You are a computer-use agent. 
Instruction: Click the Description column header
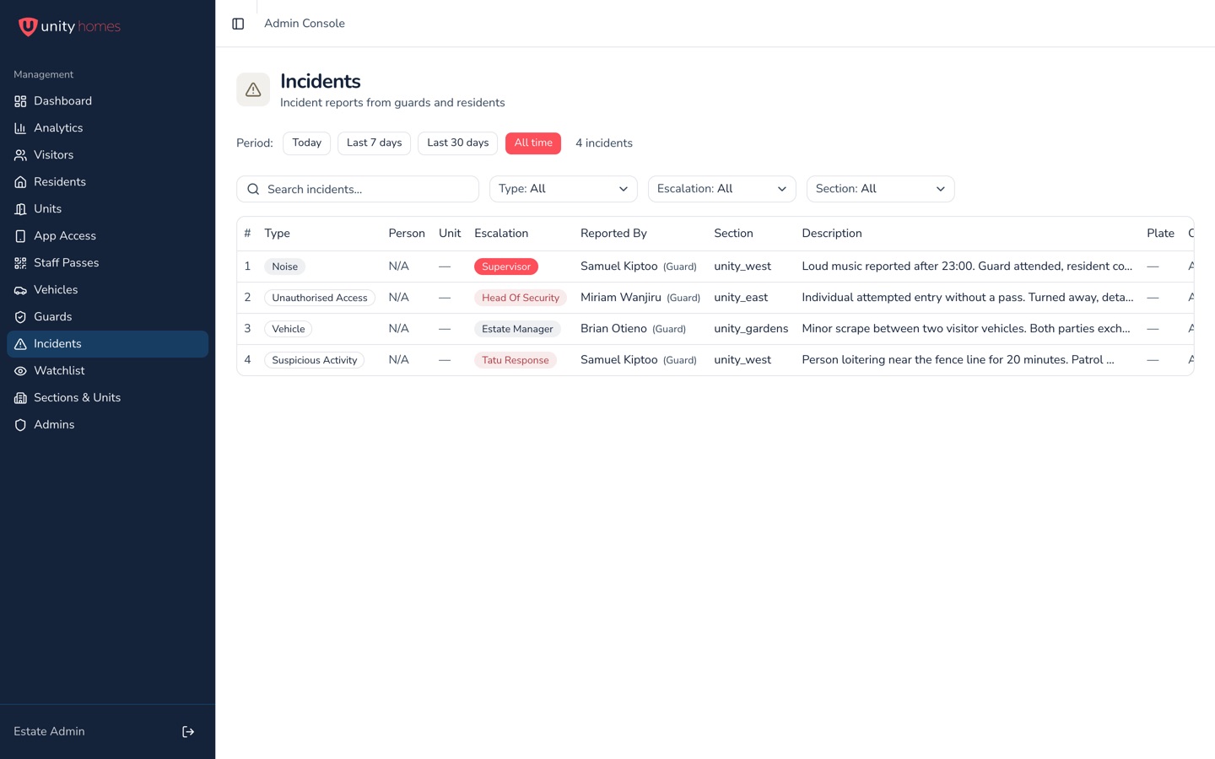[x=832, y=234]
